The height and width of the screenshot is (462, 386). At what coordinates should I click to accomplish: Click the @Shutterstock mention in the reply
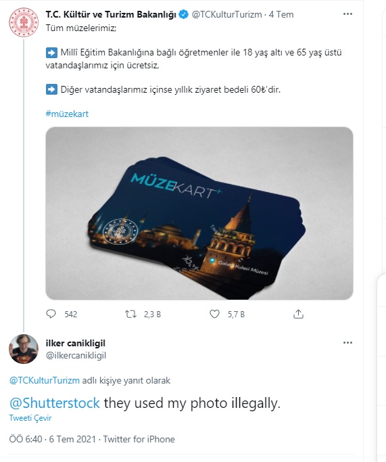[55, 403]
